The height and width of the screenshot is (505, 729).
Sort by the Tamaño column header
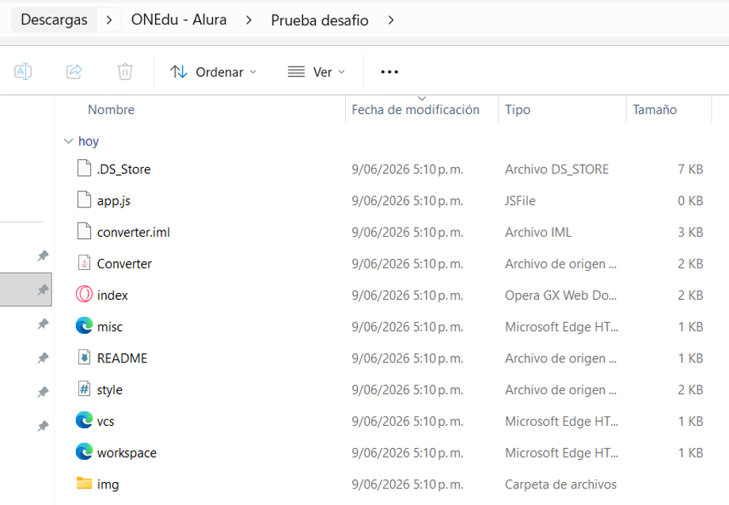click(x=655, y=110)
